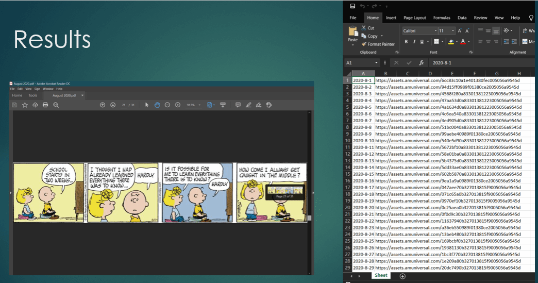Click the Excel formula bar showing 2020-8-1
538x283 pixels.
click(x=482, y=63)
